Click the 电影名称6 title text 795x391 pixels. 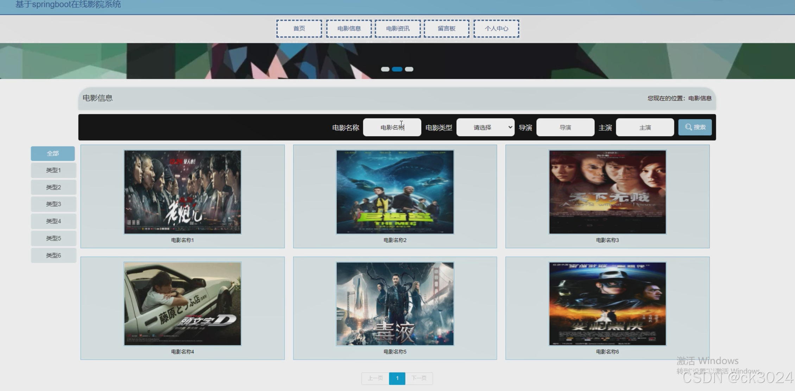coord(607,352)
